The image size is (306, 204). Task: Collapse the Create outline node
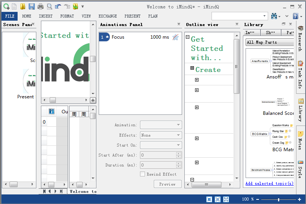click(x=192, y=68)
